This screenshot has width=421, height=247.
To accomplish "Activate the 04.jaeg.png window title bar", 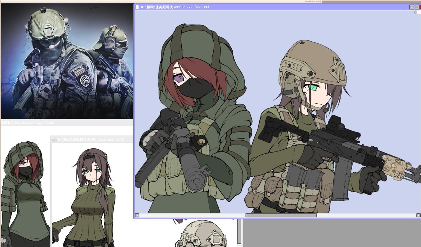I will (92, 140).
